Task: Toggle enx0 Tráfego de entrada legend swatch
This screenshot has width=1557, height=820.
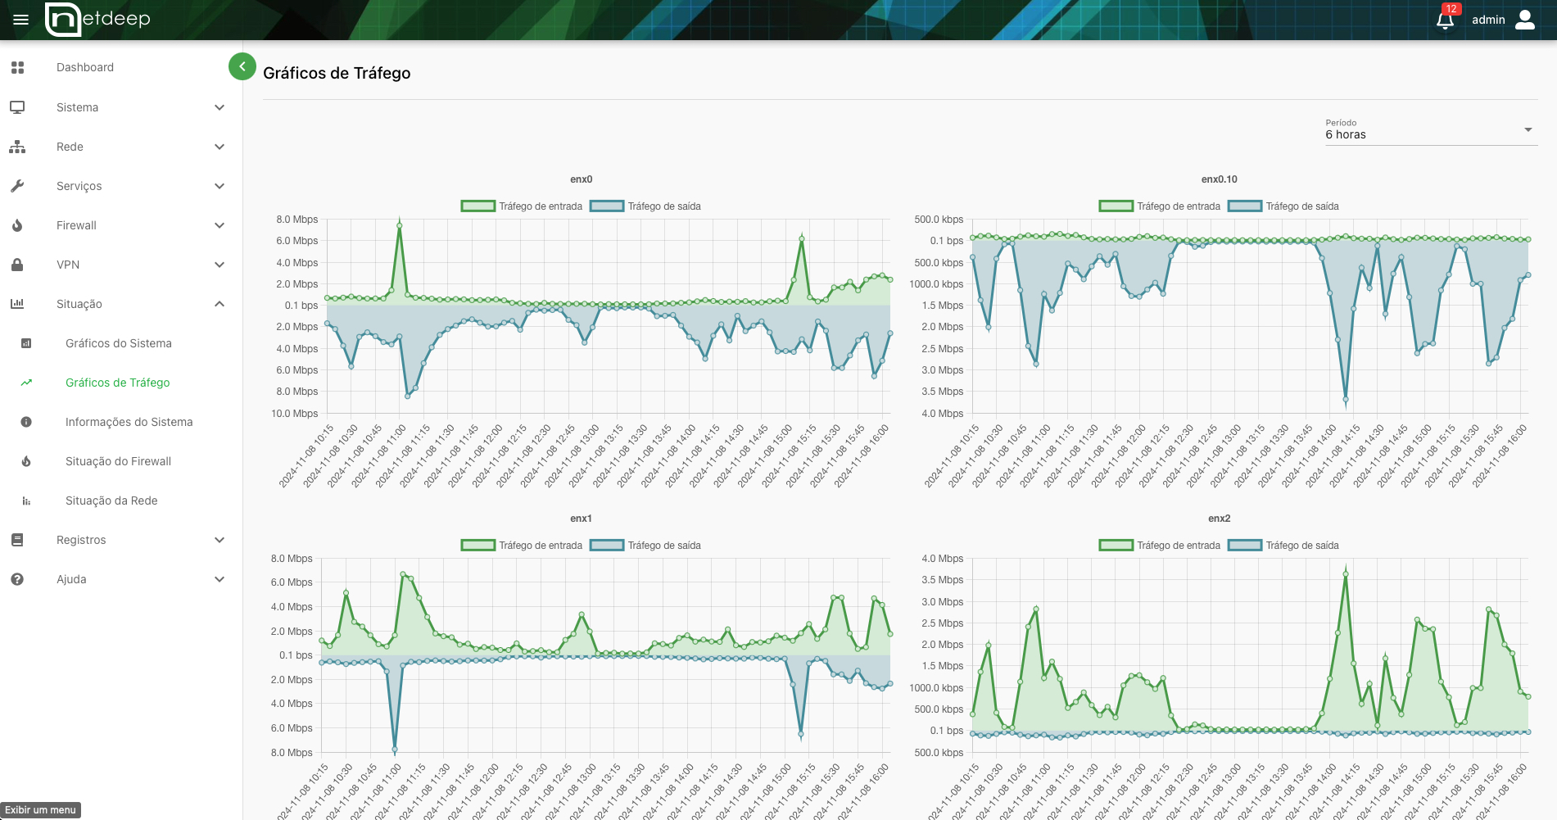Action: tap(478, 206)
